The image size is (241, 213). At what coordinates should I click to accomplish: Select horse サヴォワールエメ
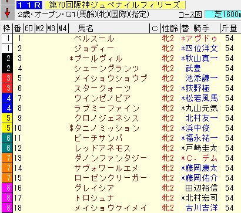tap(106, 168)
